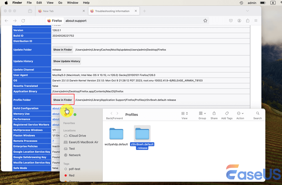Screen dimensions: 282x185
Task: Open the Firefox account profile icon
Action: [x=239, y=21]
